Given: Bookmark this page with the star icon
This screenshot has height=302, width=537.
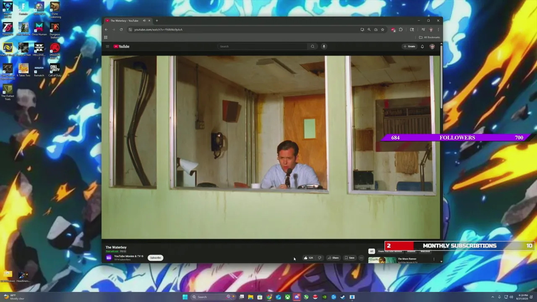Looking at the screenshot, I should click(x=383, y=29).
